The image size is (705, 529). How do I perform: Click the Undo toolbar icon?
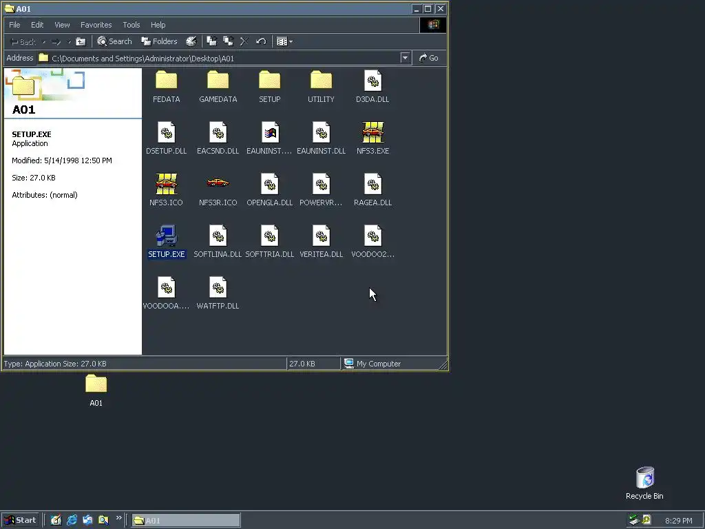tap(261, 42)
